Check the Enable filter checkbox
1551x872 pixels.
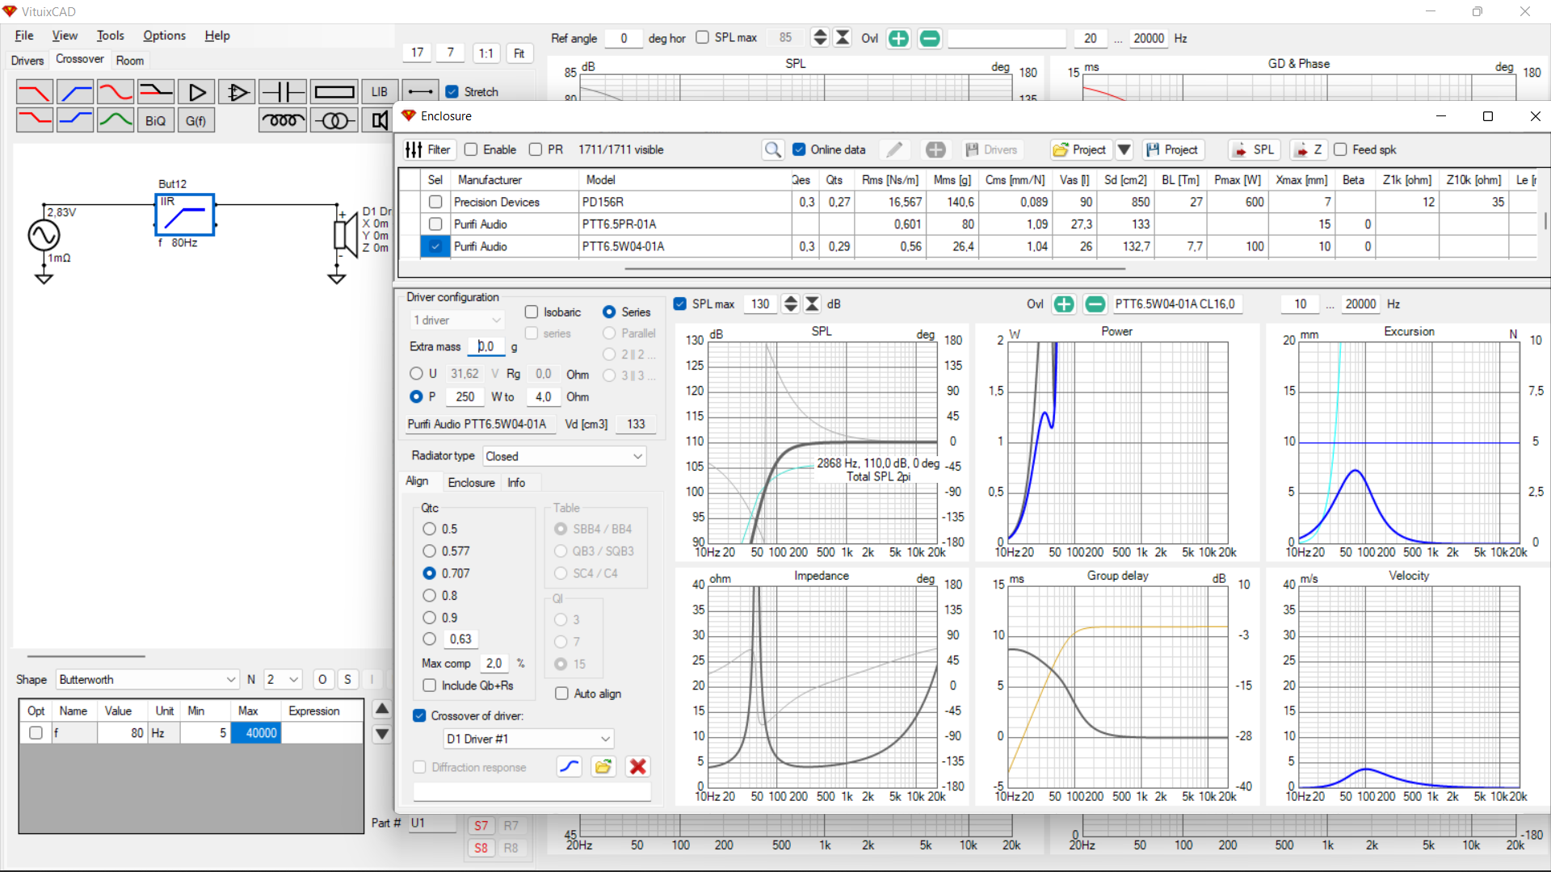pos(471,149)
